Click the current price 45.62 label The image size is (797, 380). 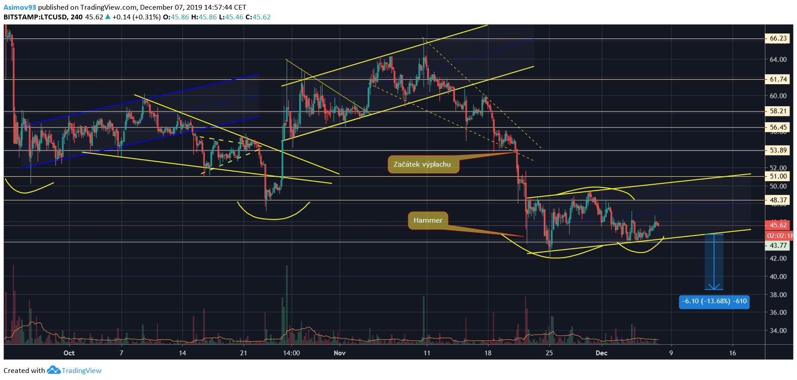tap(778, 225)
